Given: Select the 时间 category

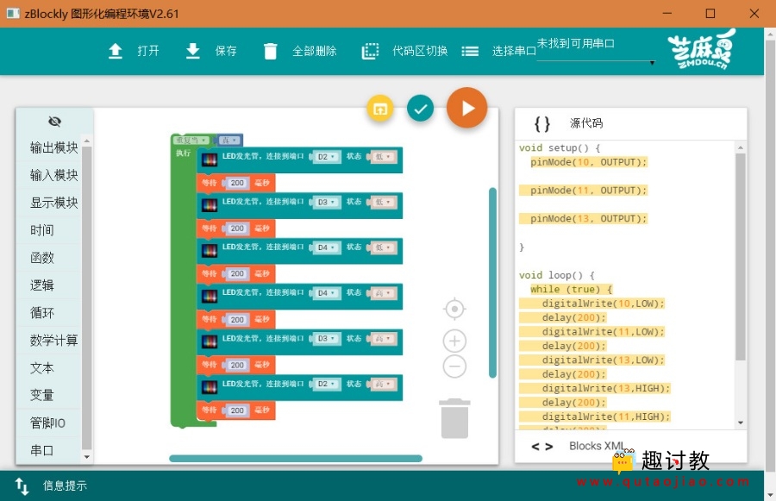Looking at the screenshot, I should point(42,230).
